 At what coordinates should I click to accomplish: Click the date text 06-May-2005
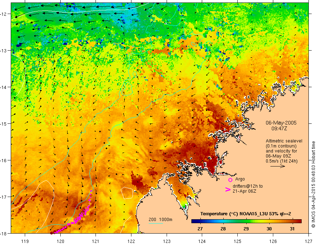coord(281,123)
